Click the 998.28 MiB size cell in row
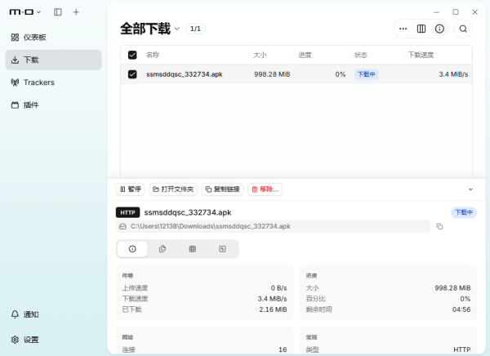This screenshot has height=356, width=490. point(272,74)
